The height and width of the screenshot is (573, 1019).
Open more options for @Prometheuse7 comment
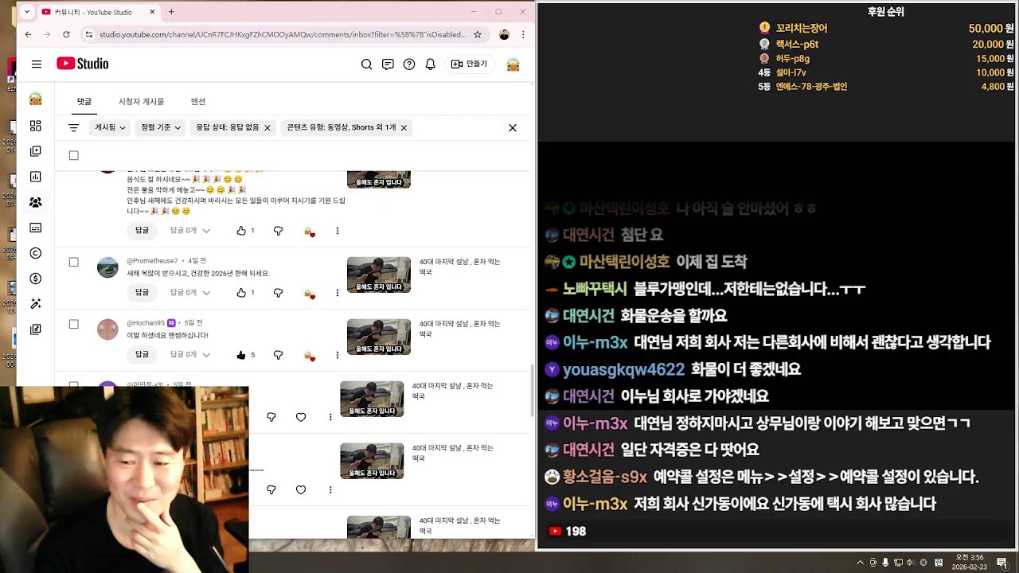coord(337,293)
